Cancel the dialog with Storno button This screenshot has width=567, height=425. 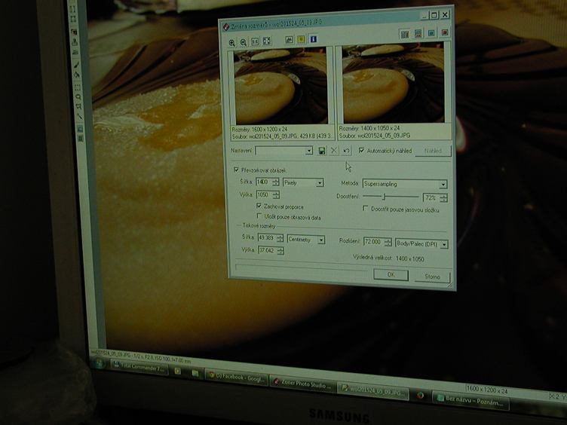tap(432, 277)
